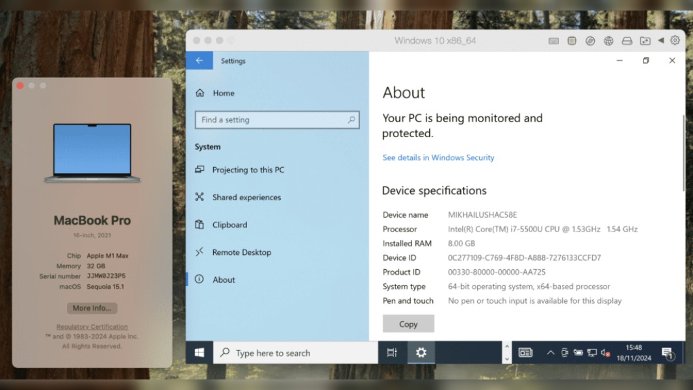Open the virtual keyboard from the VM toolbar
Screen dimensions: 693x390
[x=554, y=40]
